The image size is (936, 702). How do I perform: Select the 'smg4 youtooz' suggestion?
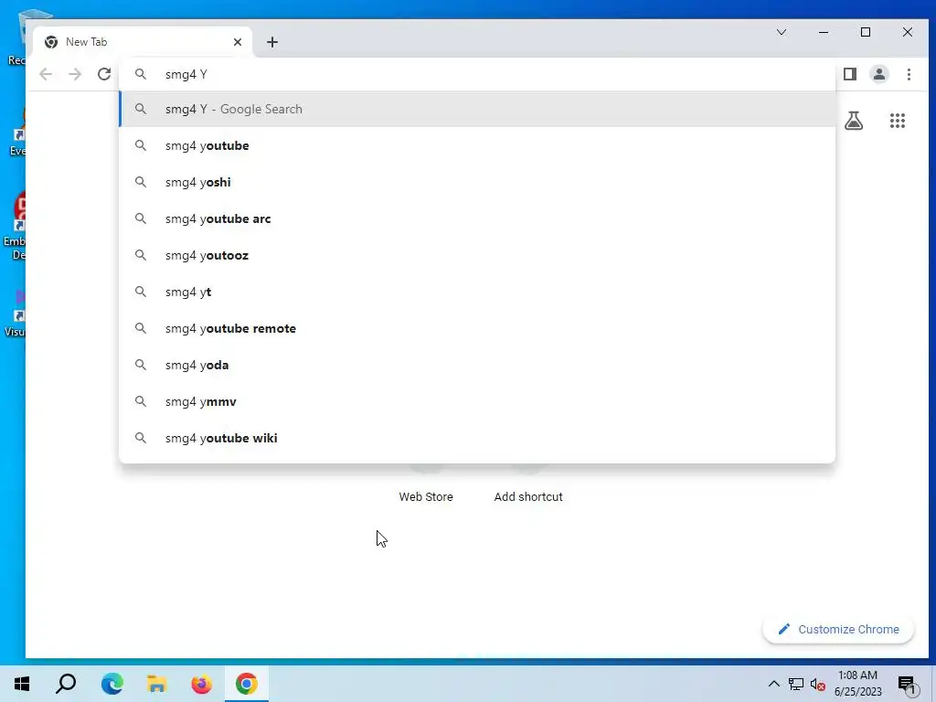[x=477, y=255]
